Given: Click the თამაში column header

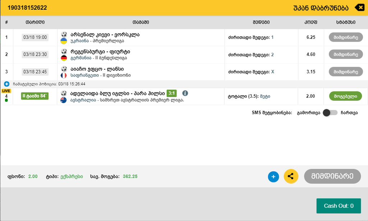Looking at the screenshot, I should [x=141, y=22].
